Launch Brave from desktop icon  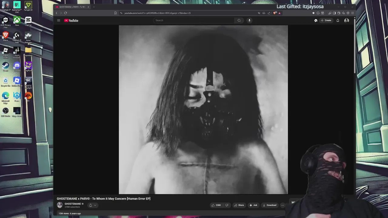[x=5, y=37]
